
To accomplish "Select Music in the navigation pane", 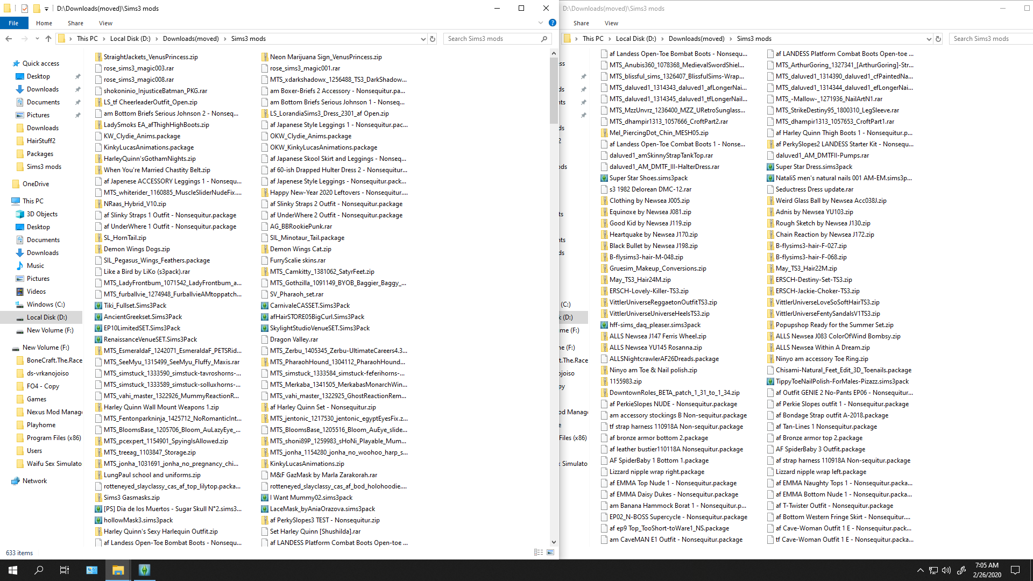I will [36, 266].
